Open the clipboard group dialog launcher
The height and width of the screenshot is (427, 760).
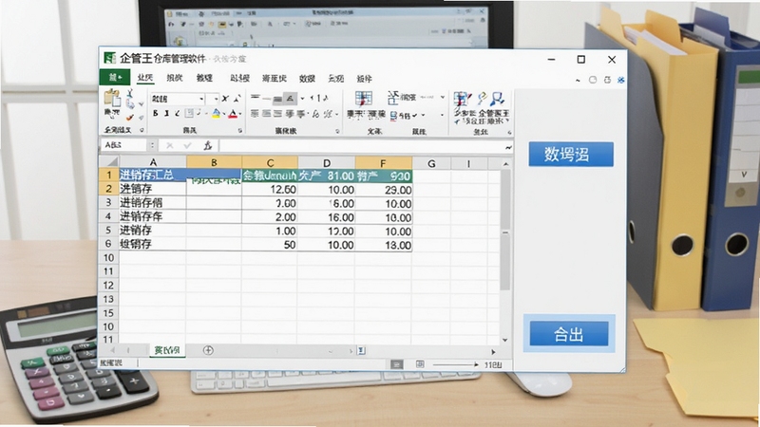[142, 130]
